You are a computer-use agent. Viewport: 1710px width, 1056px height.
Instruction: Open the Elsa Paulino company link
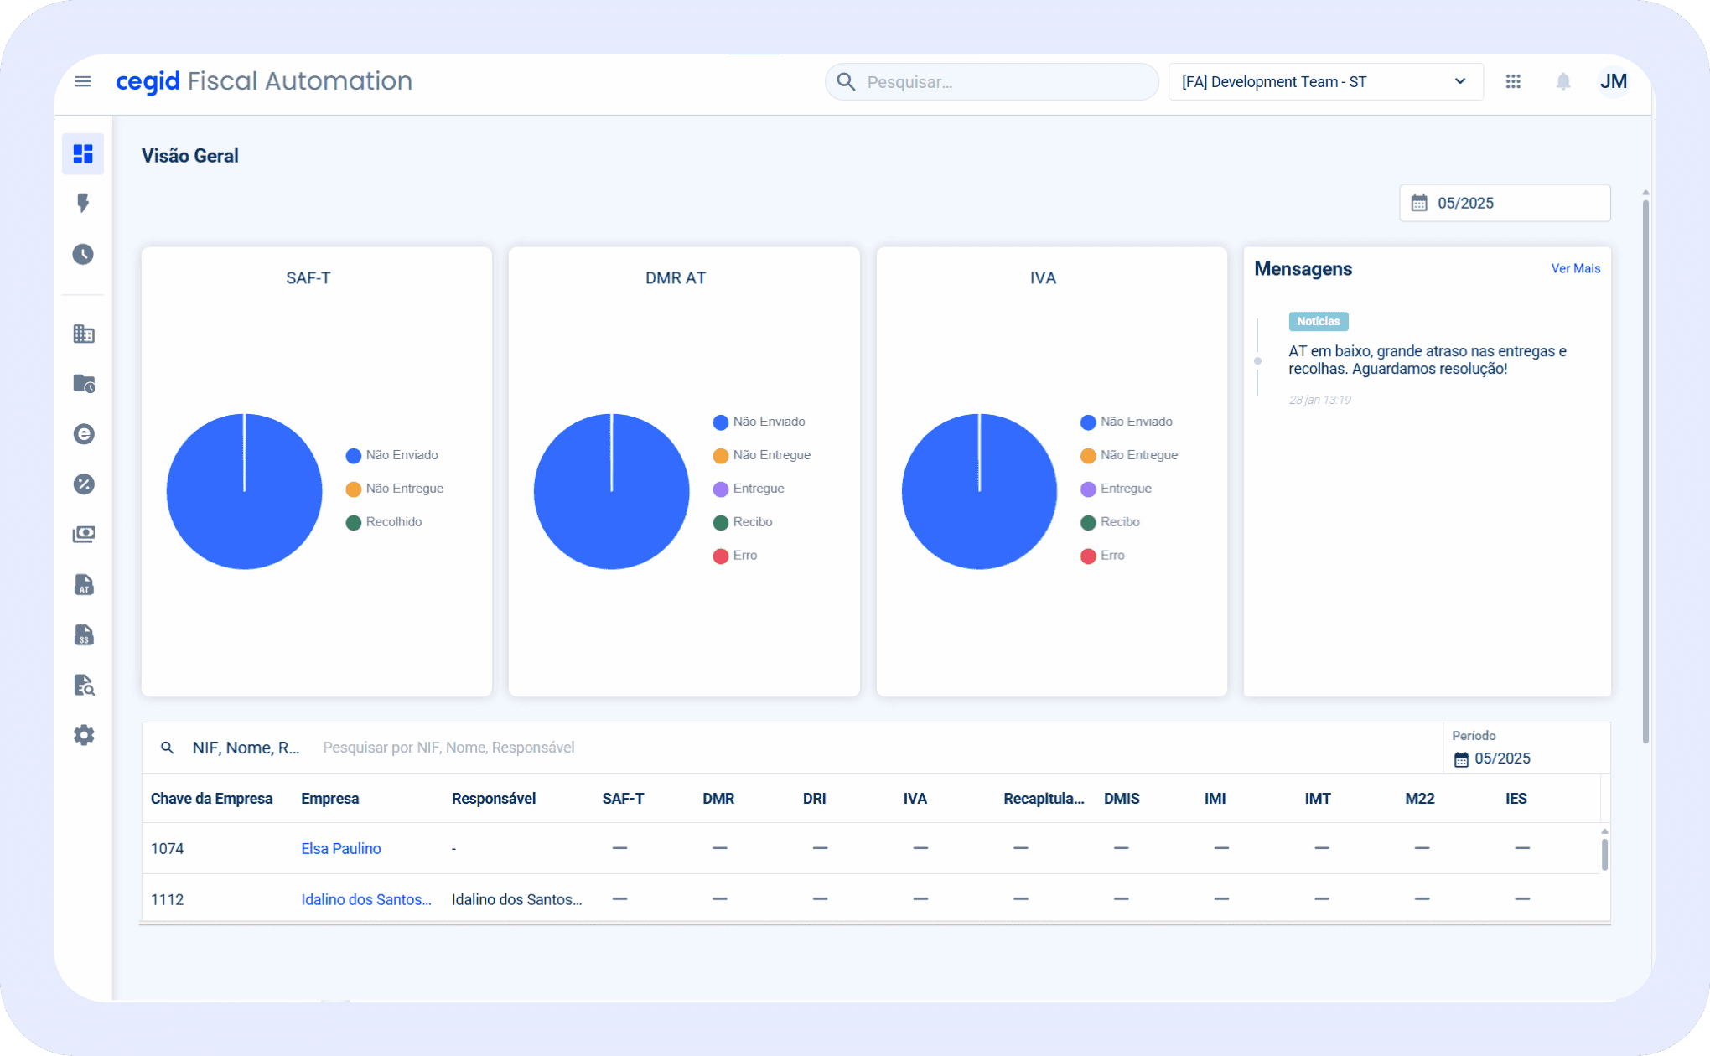pos(340,848)
